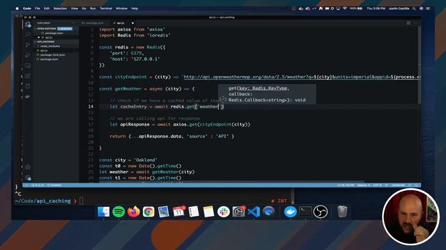Screen dimensions: 446x250
Task: Open the Accounts icon in activity bar
Action: click(x=28, y=167)
